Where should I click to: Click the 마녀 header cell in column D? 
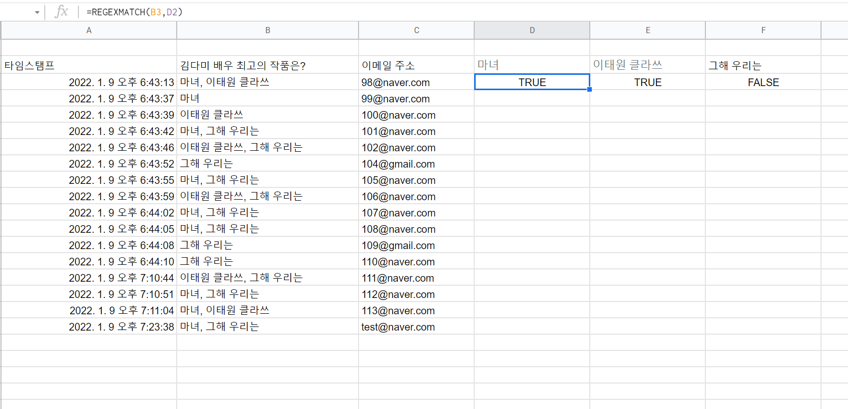[x=532, y=65]
